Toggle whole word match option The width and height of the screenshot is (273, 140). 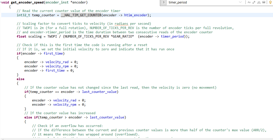coord(259,2)
